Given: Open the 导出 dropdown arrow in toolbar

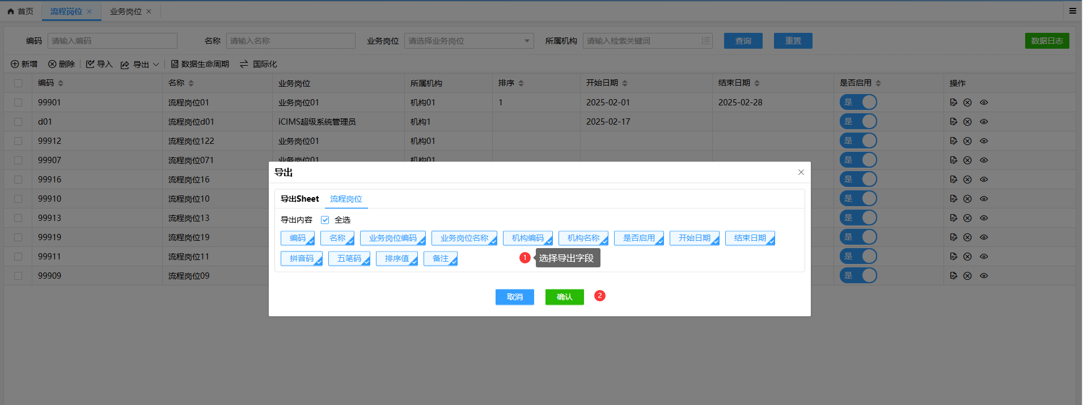Looking at the screenshot, I should click(x=156, y=65).
